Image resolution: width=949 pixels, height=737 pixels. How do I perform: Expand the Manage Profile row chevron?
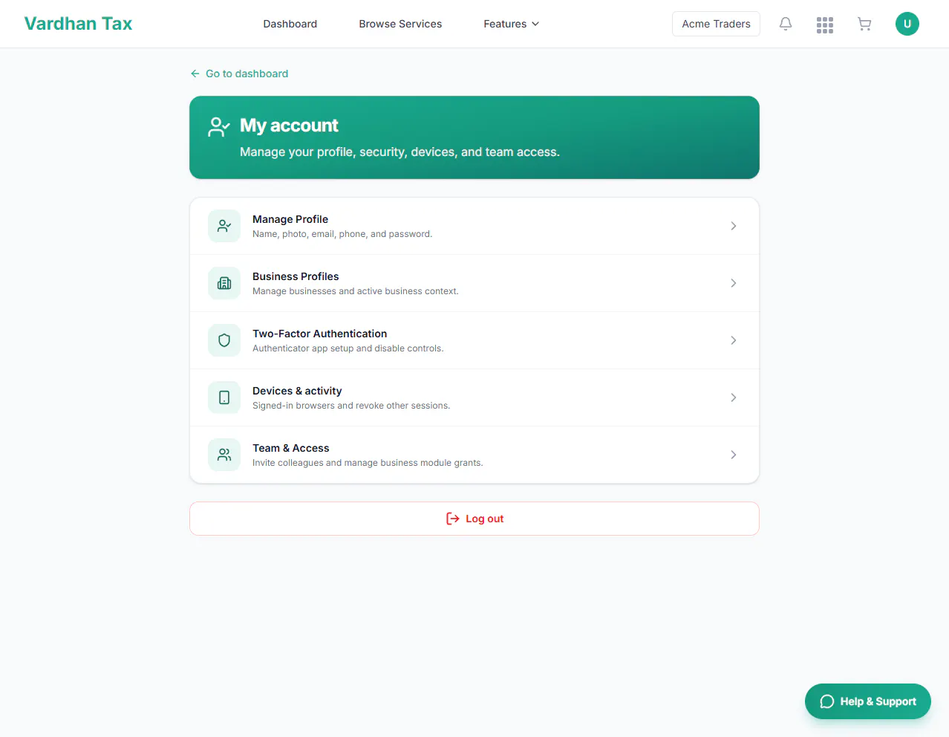click(x=734, y=226)
